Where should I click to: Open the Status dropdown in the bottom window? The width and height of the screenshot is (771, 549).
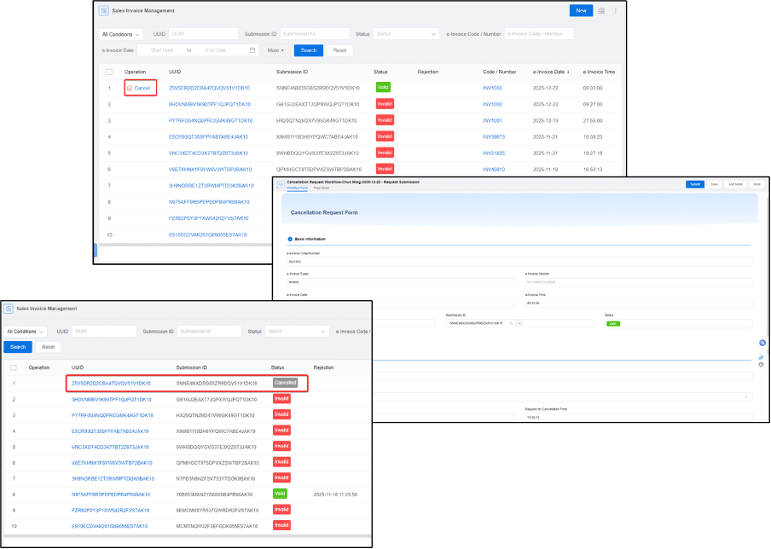point(297,332)
